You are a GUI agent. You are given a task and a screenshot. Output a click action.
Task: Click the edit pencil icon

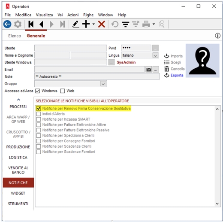[x=75, y=24]
